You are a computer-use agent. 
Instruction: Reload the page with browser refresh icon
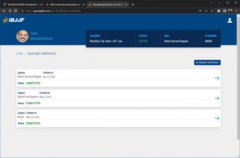[x=15, y=11]
